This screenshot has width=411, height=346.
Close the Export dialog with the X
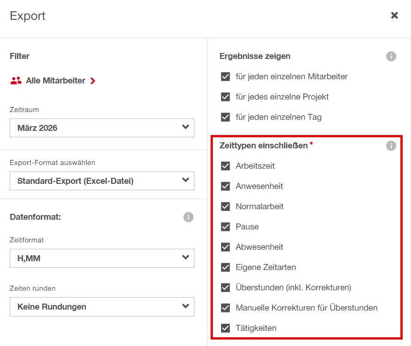point(394,16)
